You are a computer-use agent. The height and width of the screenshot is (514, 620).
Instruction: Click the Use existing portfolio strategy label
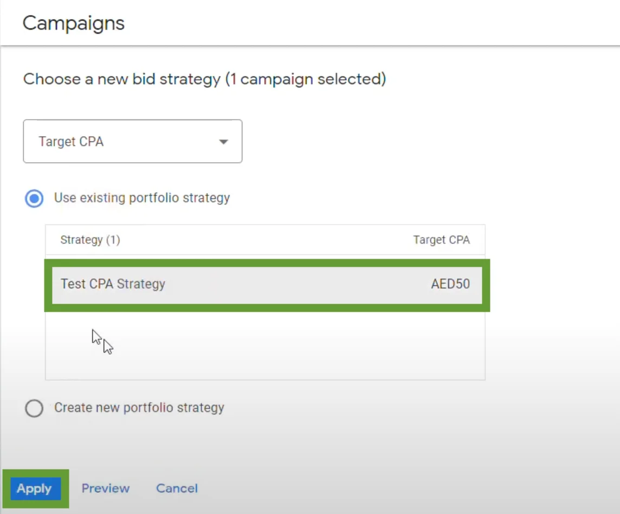pos(142,198)
